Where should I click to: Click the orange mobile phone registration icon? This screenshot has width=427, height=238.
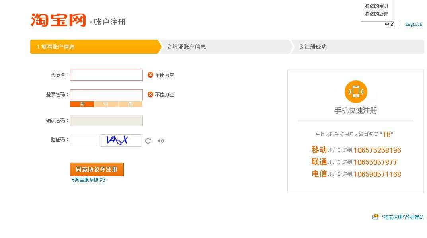click(x=355, y=92)
